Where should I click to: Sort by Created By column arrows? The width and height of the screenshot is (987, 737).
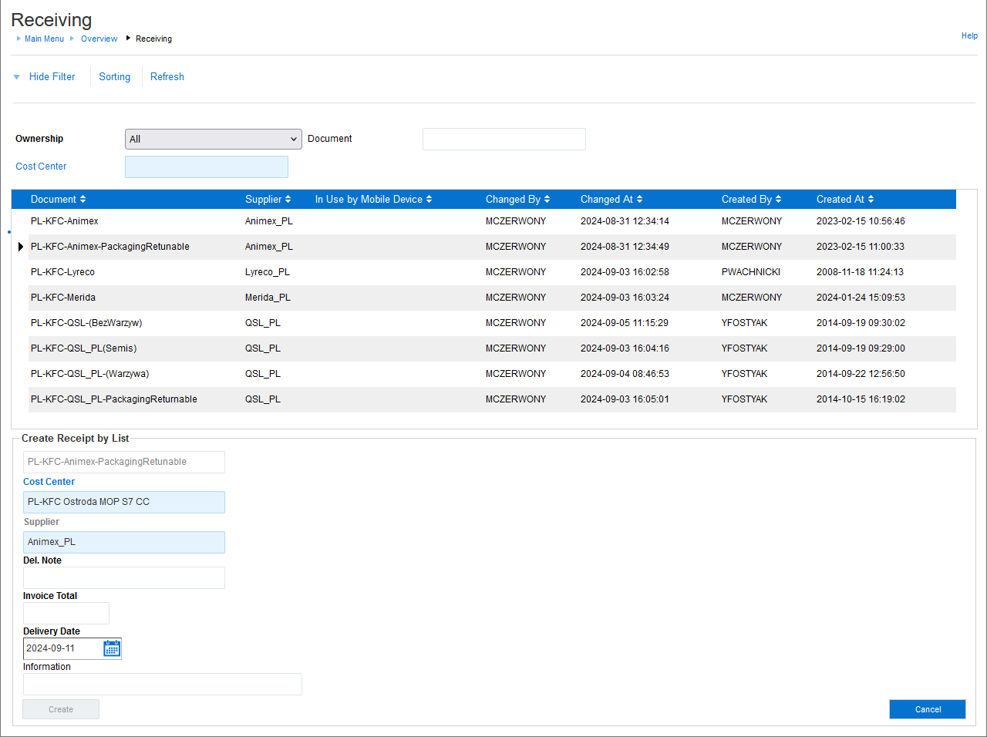point(778,199)
